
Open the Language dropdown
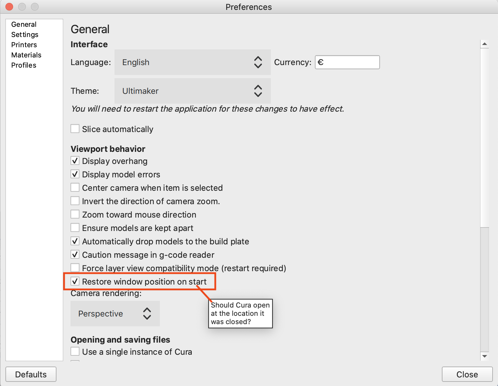(192, 62)
